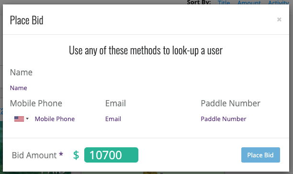The width and height of the screenshot is (293, 174).
Task: Sort items by Title
Action: coord(224,2)
